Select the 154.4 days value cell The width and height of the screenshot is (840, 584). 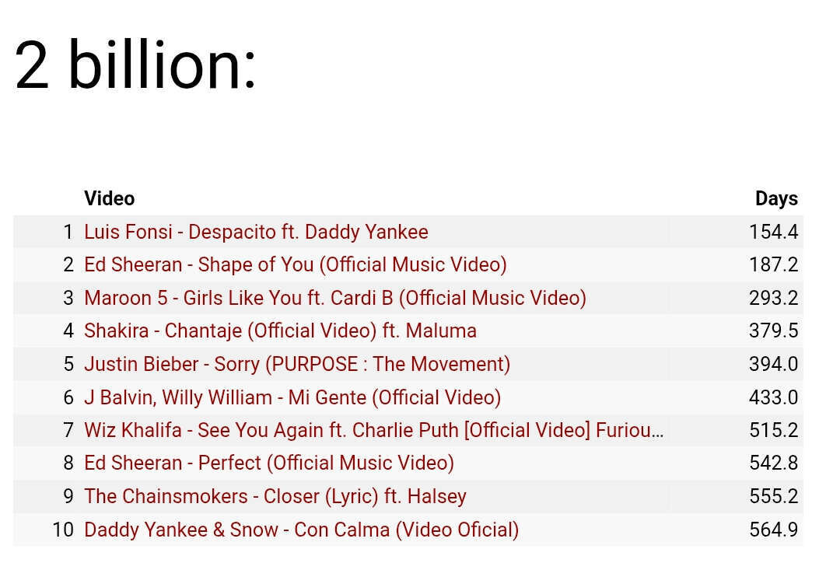773,232
